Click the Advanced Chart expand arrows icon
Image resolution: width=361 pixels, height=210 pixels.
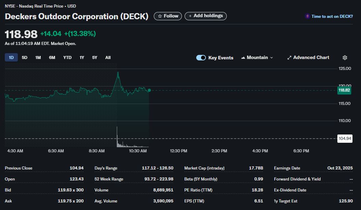[289, 58]
